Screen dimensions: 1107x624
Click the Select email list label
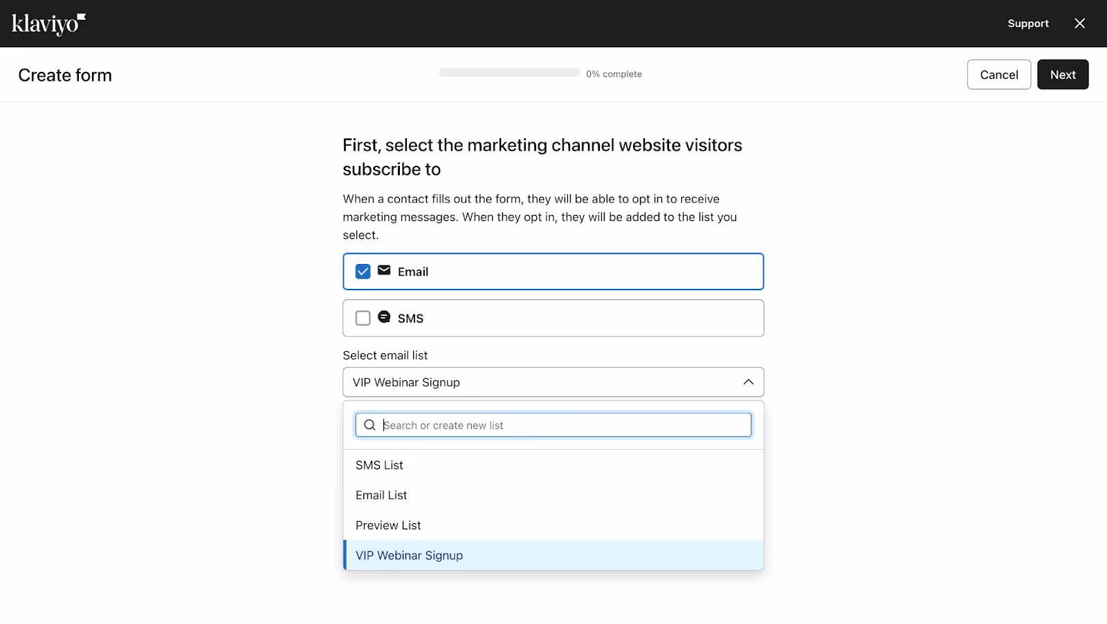385,355
